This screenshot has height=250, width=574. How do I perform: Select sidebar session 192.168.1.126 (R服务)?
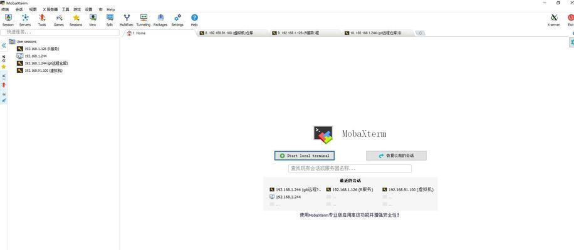(38, 49)
